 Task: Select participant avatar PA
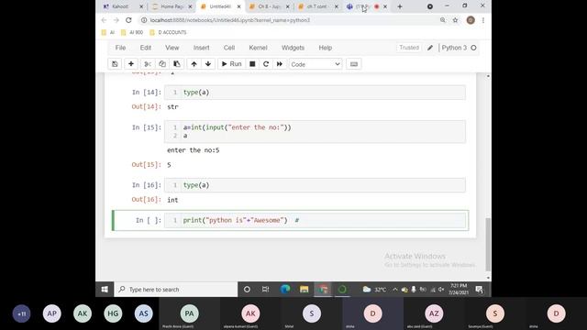190,313
